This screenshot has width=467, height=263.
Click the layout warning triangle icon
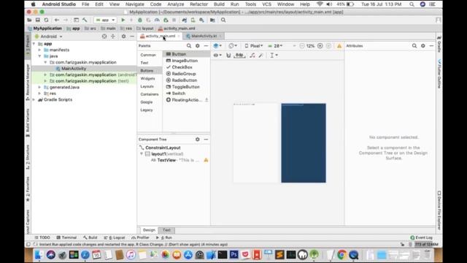(339, 46)
